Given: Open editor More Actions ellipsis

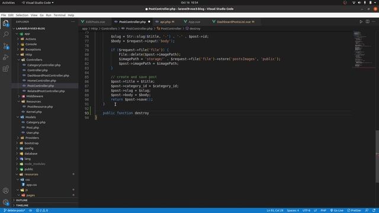Looking at the screenshot, I should point(374,22).
